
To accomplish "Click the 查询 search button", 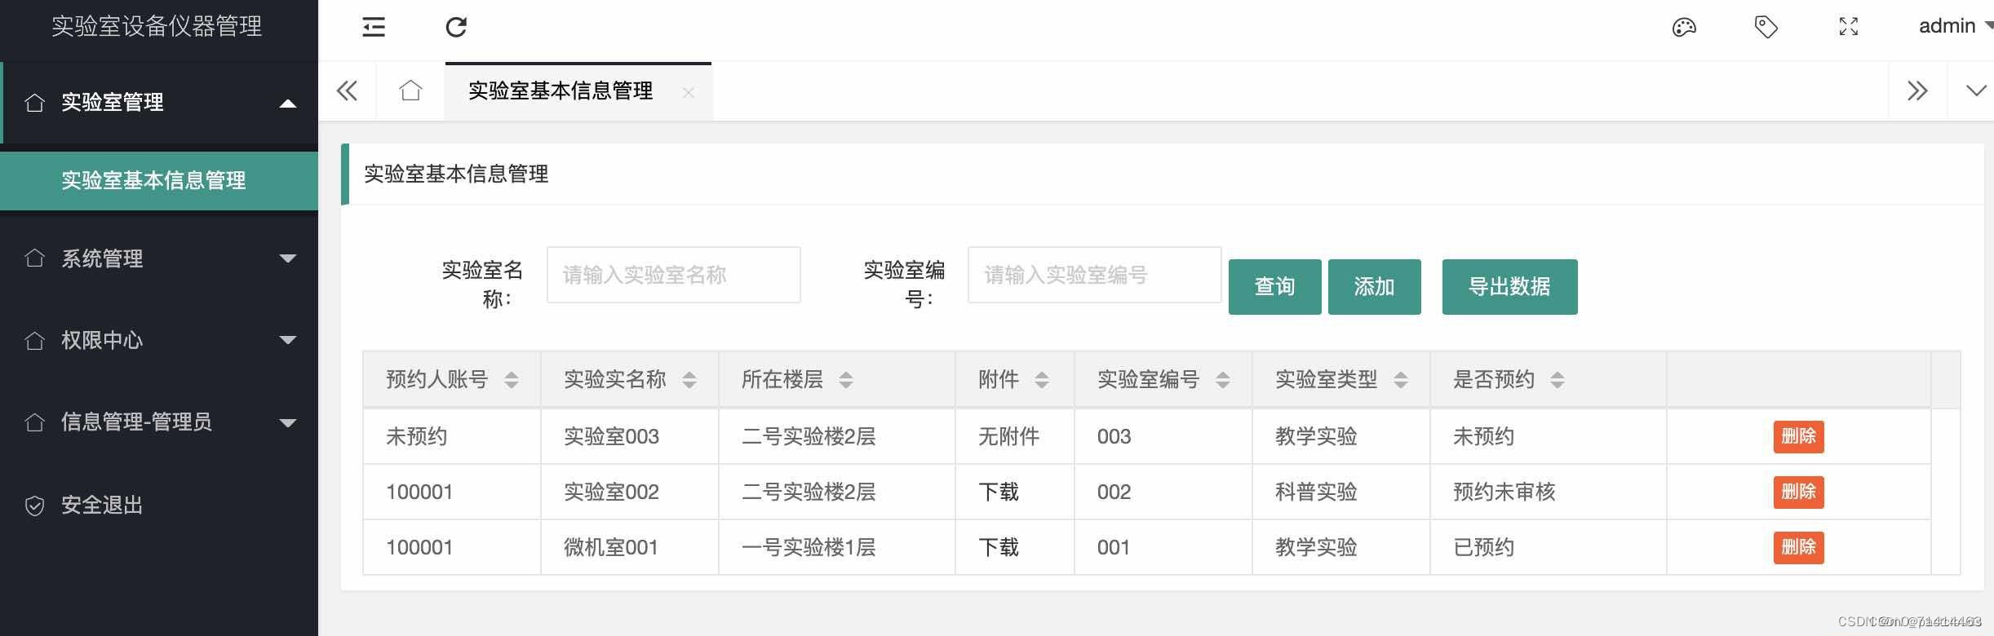I will [x=1274, y=287].
